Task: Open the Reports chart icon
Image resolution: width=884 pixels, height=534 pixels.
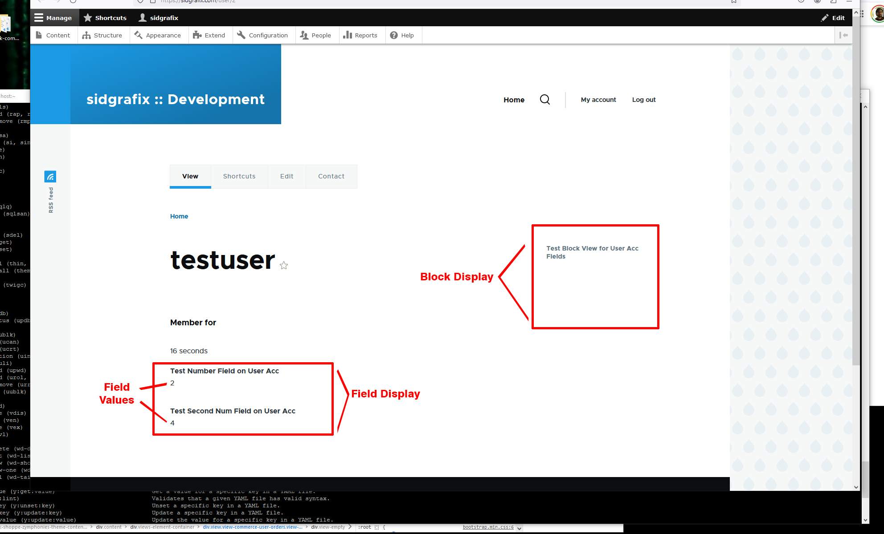Action: click(348, 35)
